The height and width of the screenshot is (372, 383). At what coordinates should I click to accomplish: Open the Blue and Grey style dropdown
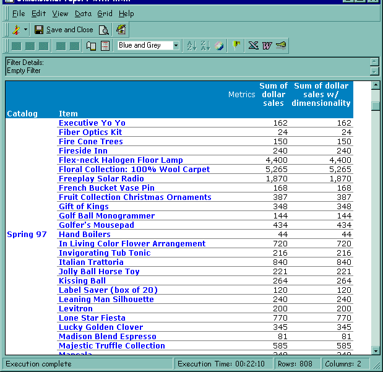176,46
